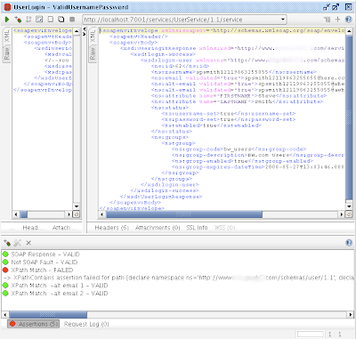Open assertions panel help icon
The width and height of the screenshot is (356, 339).
(x=349, y=243)
